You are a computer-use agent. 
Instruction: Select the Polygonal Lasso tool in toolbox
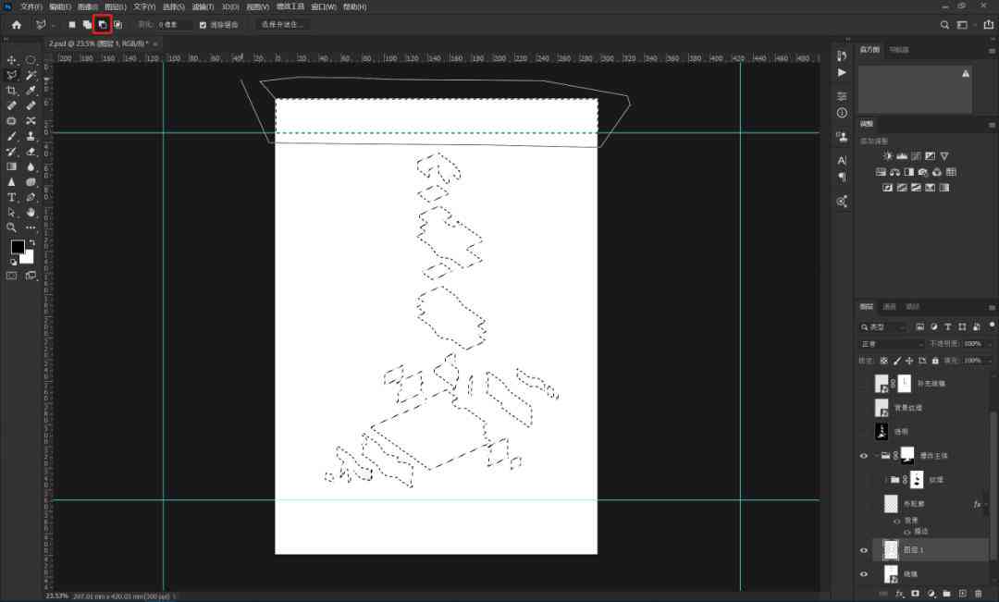(x=11, y=75)
